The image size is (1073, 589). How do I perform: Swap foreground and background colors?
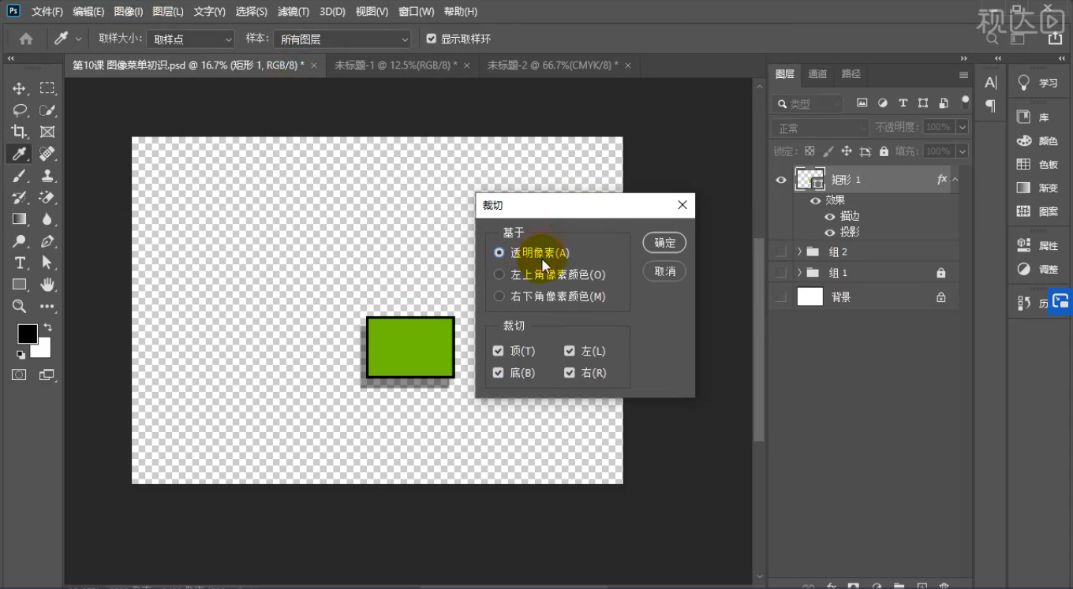coord(47,327)
